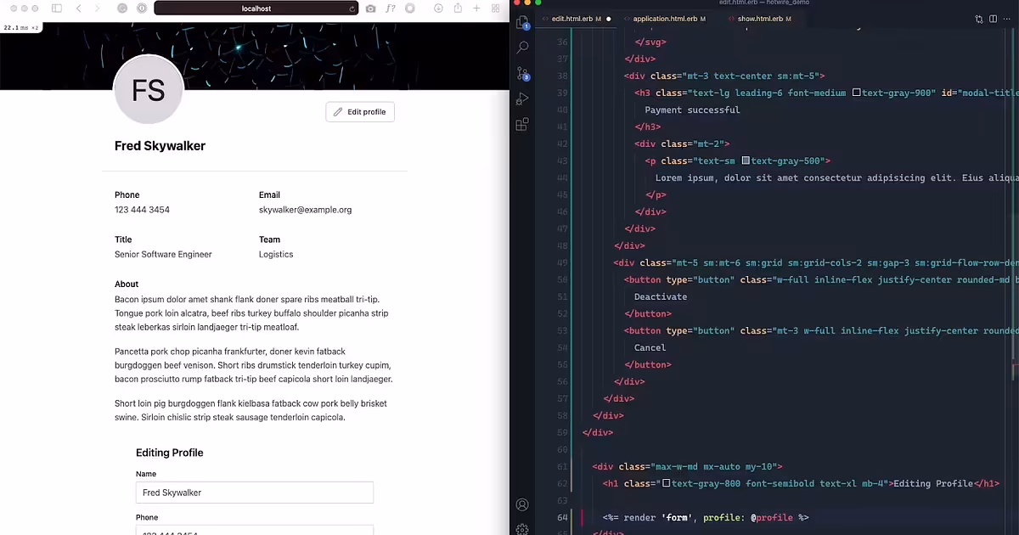This screenshot has height=535, width=1019.
Task: Split the VS Code editor right
Action: 993,19
